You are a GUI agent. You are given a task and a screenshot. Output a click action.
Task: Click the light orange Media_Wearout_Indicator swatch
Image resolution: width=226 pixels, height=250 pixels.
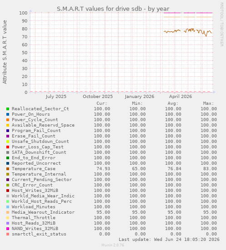point(8,212)
